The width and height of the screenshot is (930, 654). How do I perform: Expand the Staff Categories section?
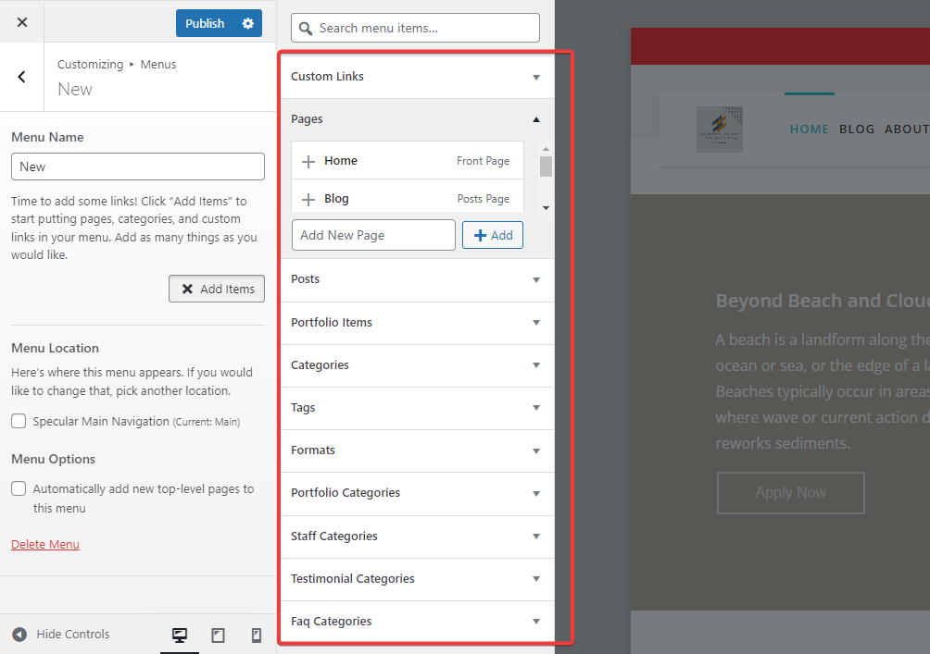tap(416, 537)
